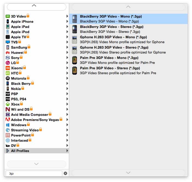
Task: Expand the Apple iPhone submenu arrow
Action: [x=67, y=21]
